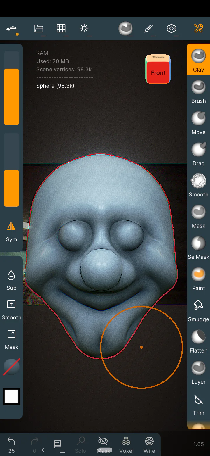
Task: Open the topology grid menu
Action: pos(61,29)
